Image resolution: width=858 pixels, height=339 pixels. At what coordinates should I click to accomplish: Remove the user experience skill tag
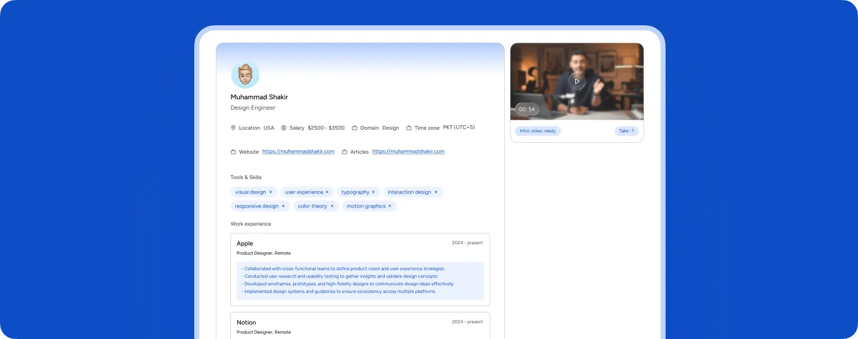(x=327, y=192)
